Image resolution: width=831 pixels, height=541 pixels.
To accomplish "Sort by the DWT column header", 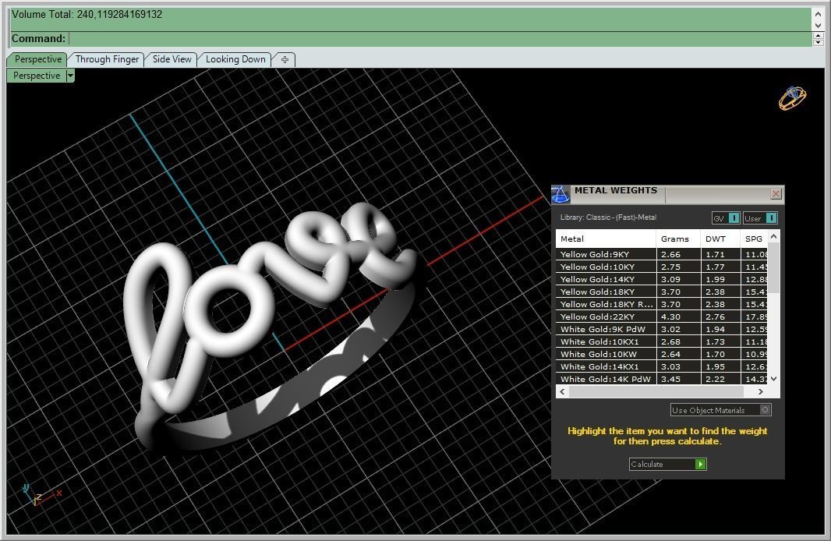I will pyautogui.click(x=720, y=239).
